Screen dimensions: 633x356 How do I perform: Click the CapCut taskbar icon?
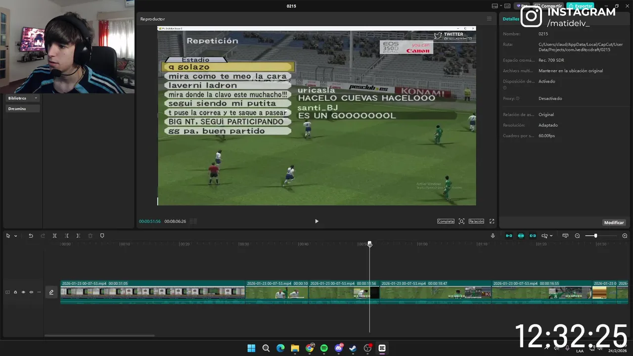point(382,348)
